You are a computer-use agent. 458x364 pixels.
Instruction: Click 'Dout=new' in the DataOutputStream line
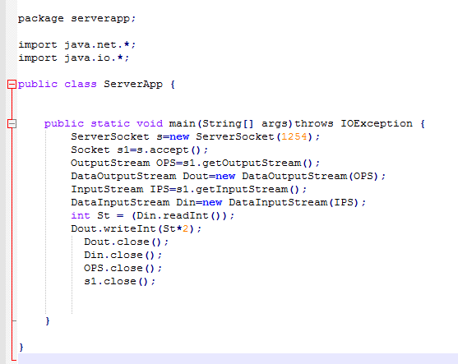point(209,176)
